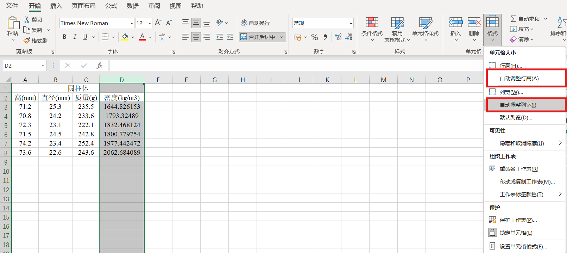Viewport: 567px width, 253px height.
Task: Open the Name Box dropdown arrow
Action: click(43, 66)
